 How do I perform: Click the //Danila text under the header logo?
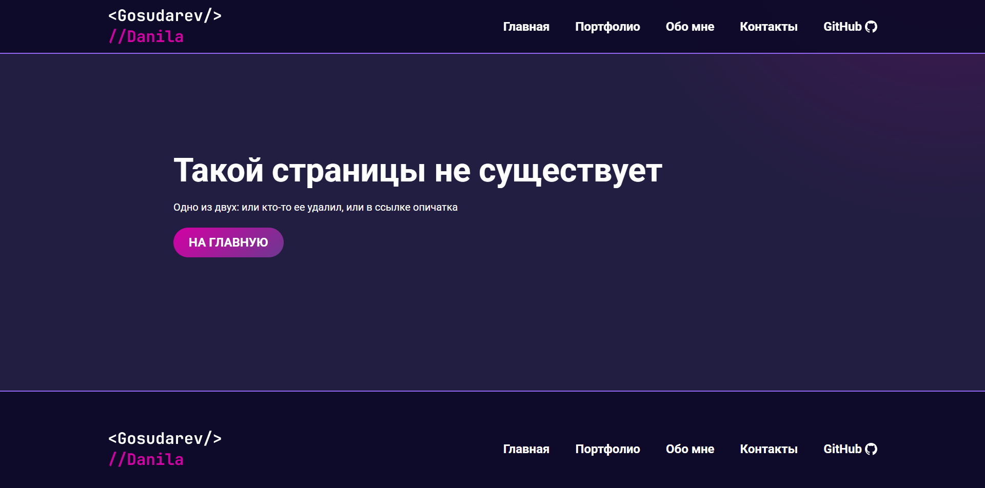click(x=146, y=36)
